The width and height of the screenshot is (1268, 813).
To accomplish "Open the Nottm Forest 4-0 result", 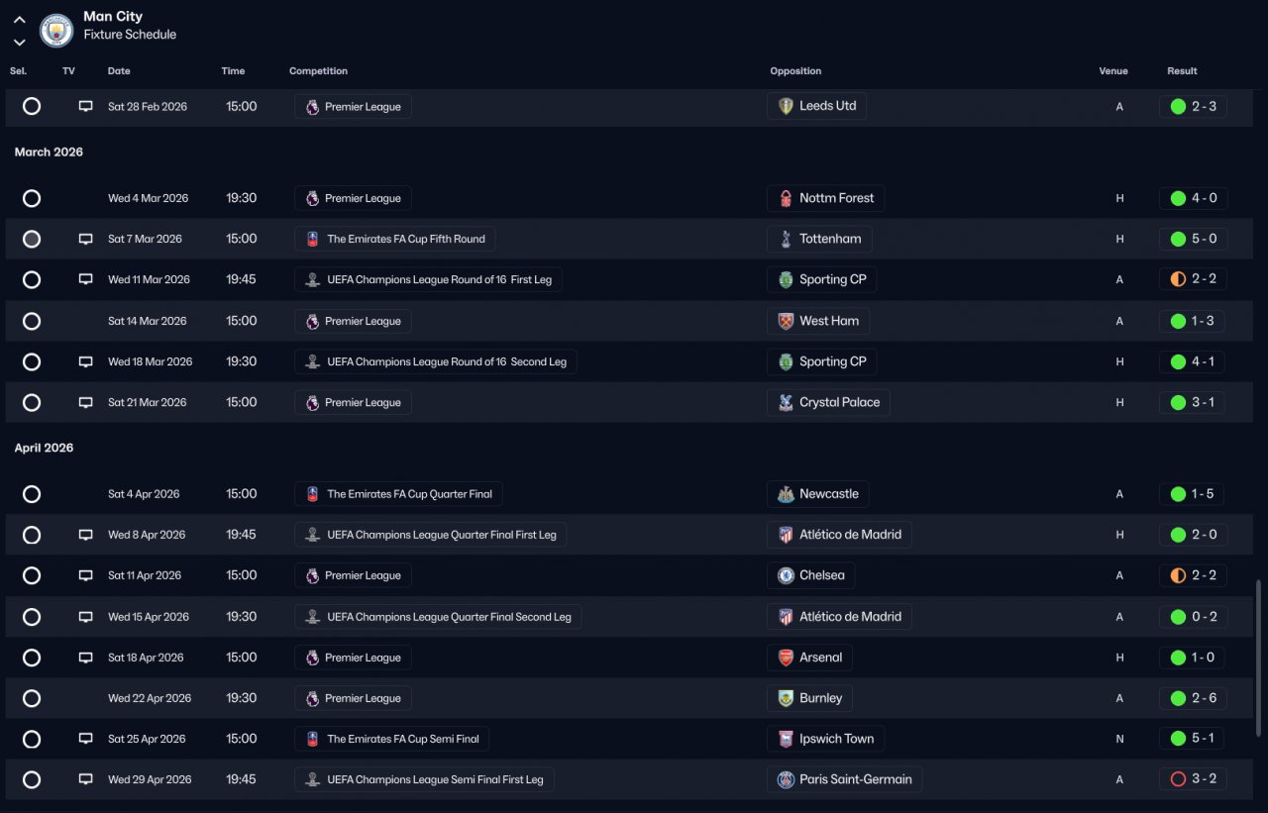I will pos(1193,198).
